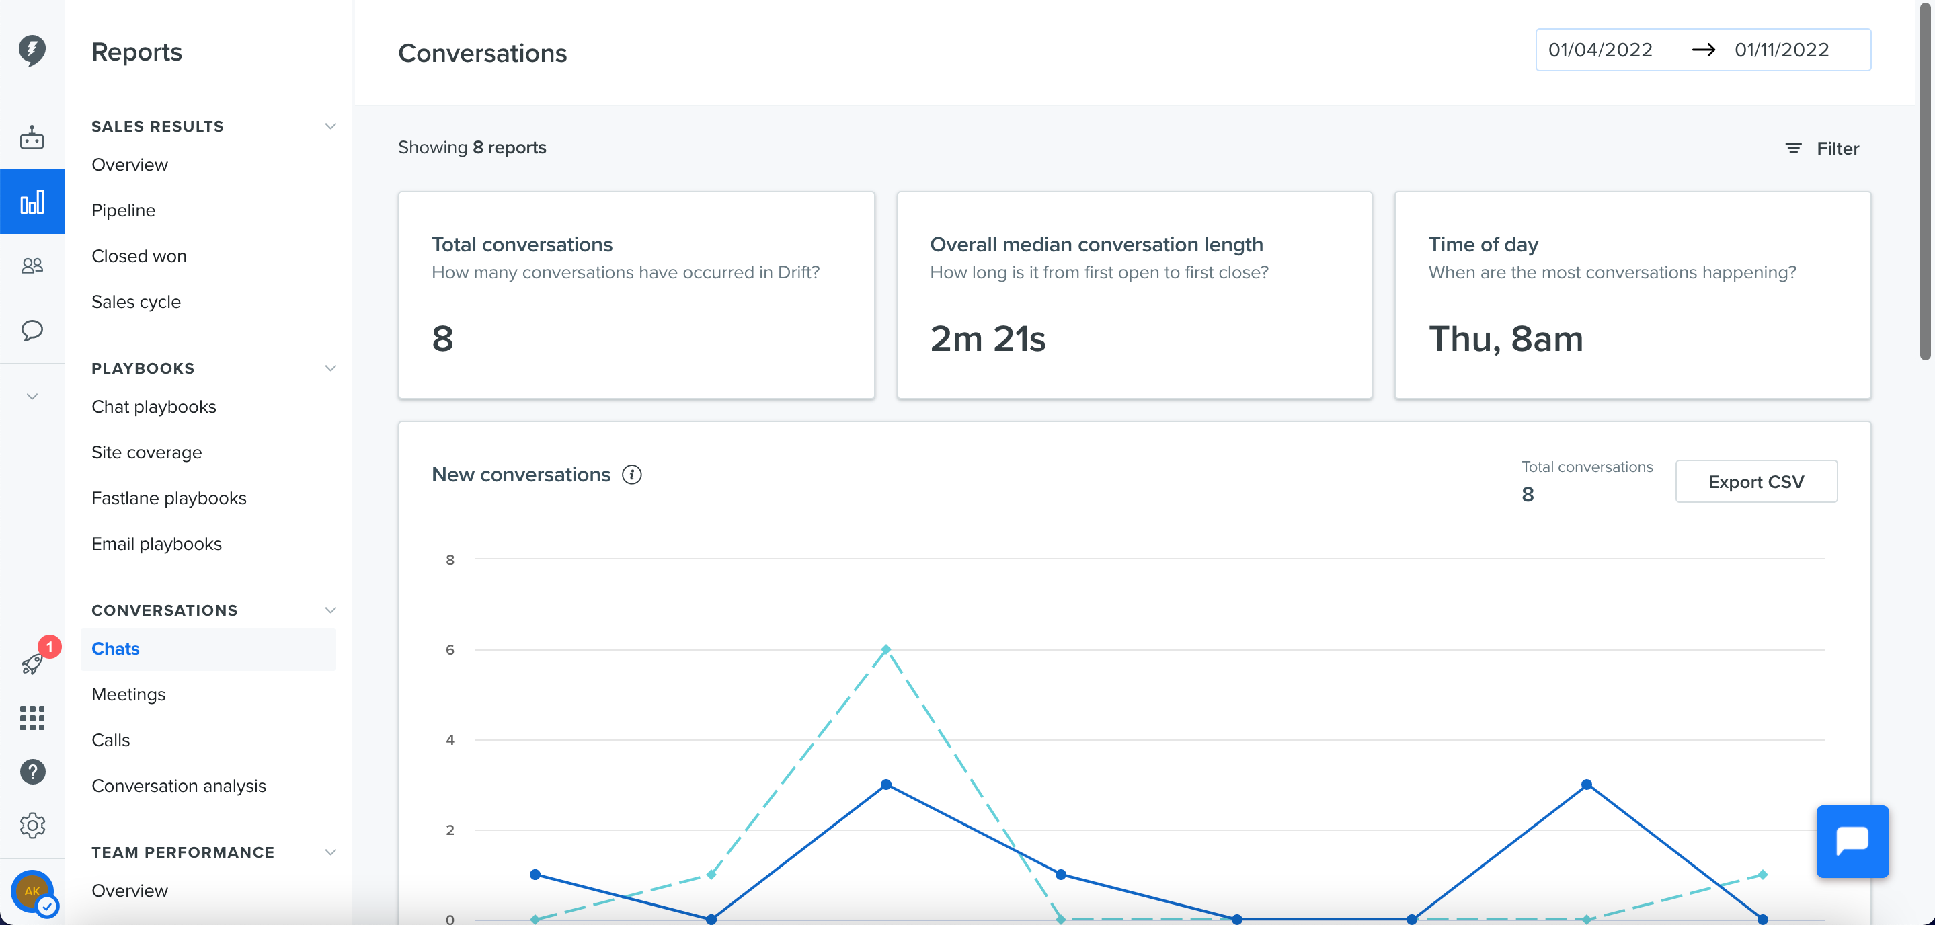
Task: Click the Drift logo icon
Action: (x=32, y=50)
